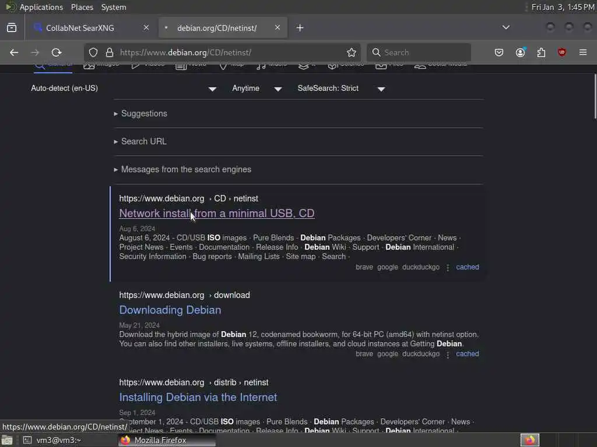Open the Anytime time-range dropdown
Viewport: 597px width, 447px height.
(257, 88)
